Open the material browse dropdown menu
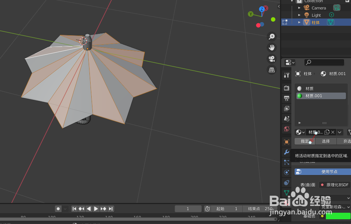351x224 pixels. click(300, 132)
